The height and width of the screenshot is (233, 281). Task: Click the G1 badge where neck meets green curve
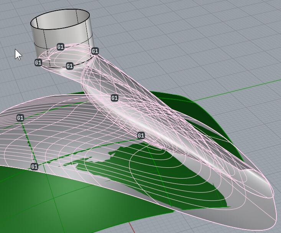click(x=141, y=136)
